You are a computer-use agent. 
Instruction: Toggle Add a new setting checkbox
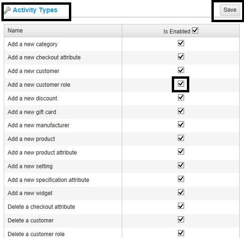[181, 165]
